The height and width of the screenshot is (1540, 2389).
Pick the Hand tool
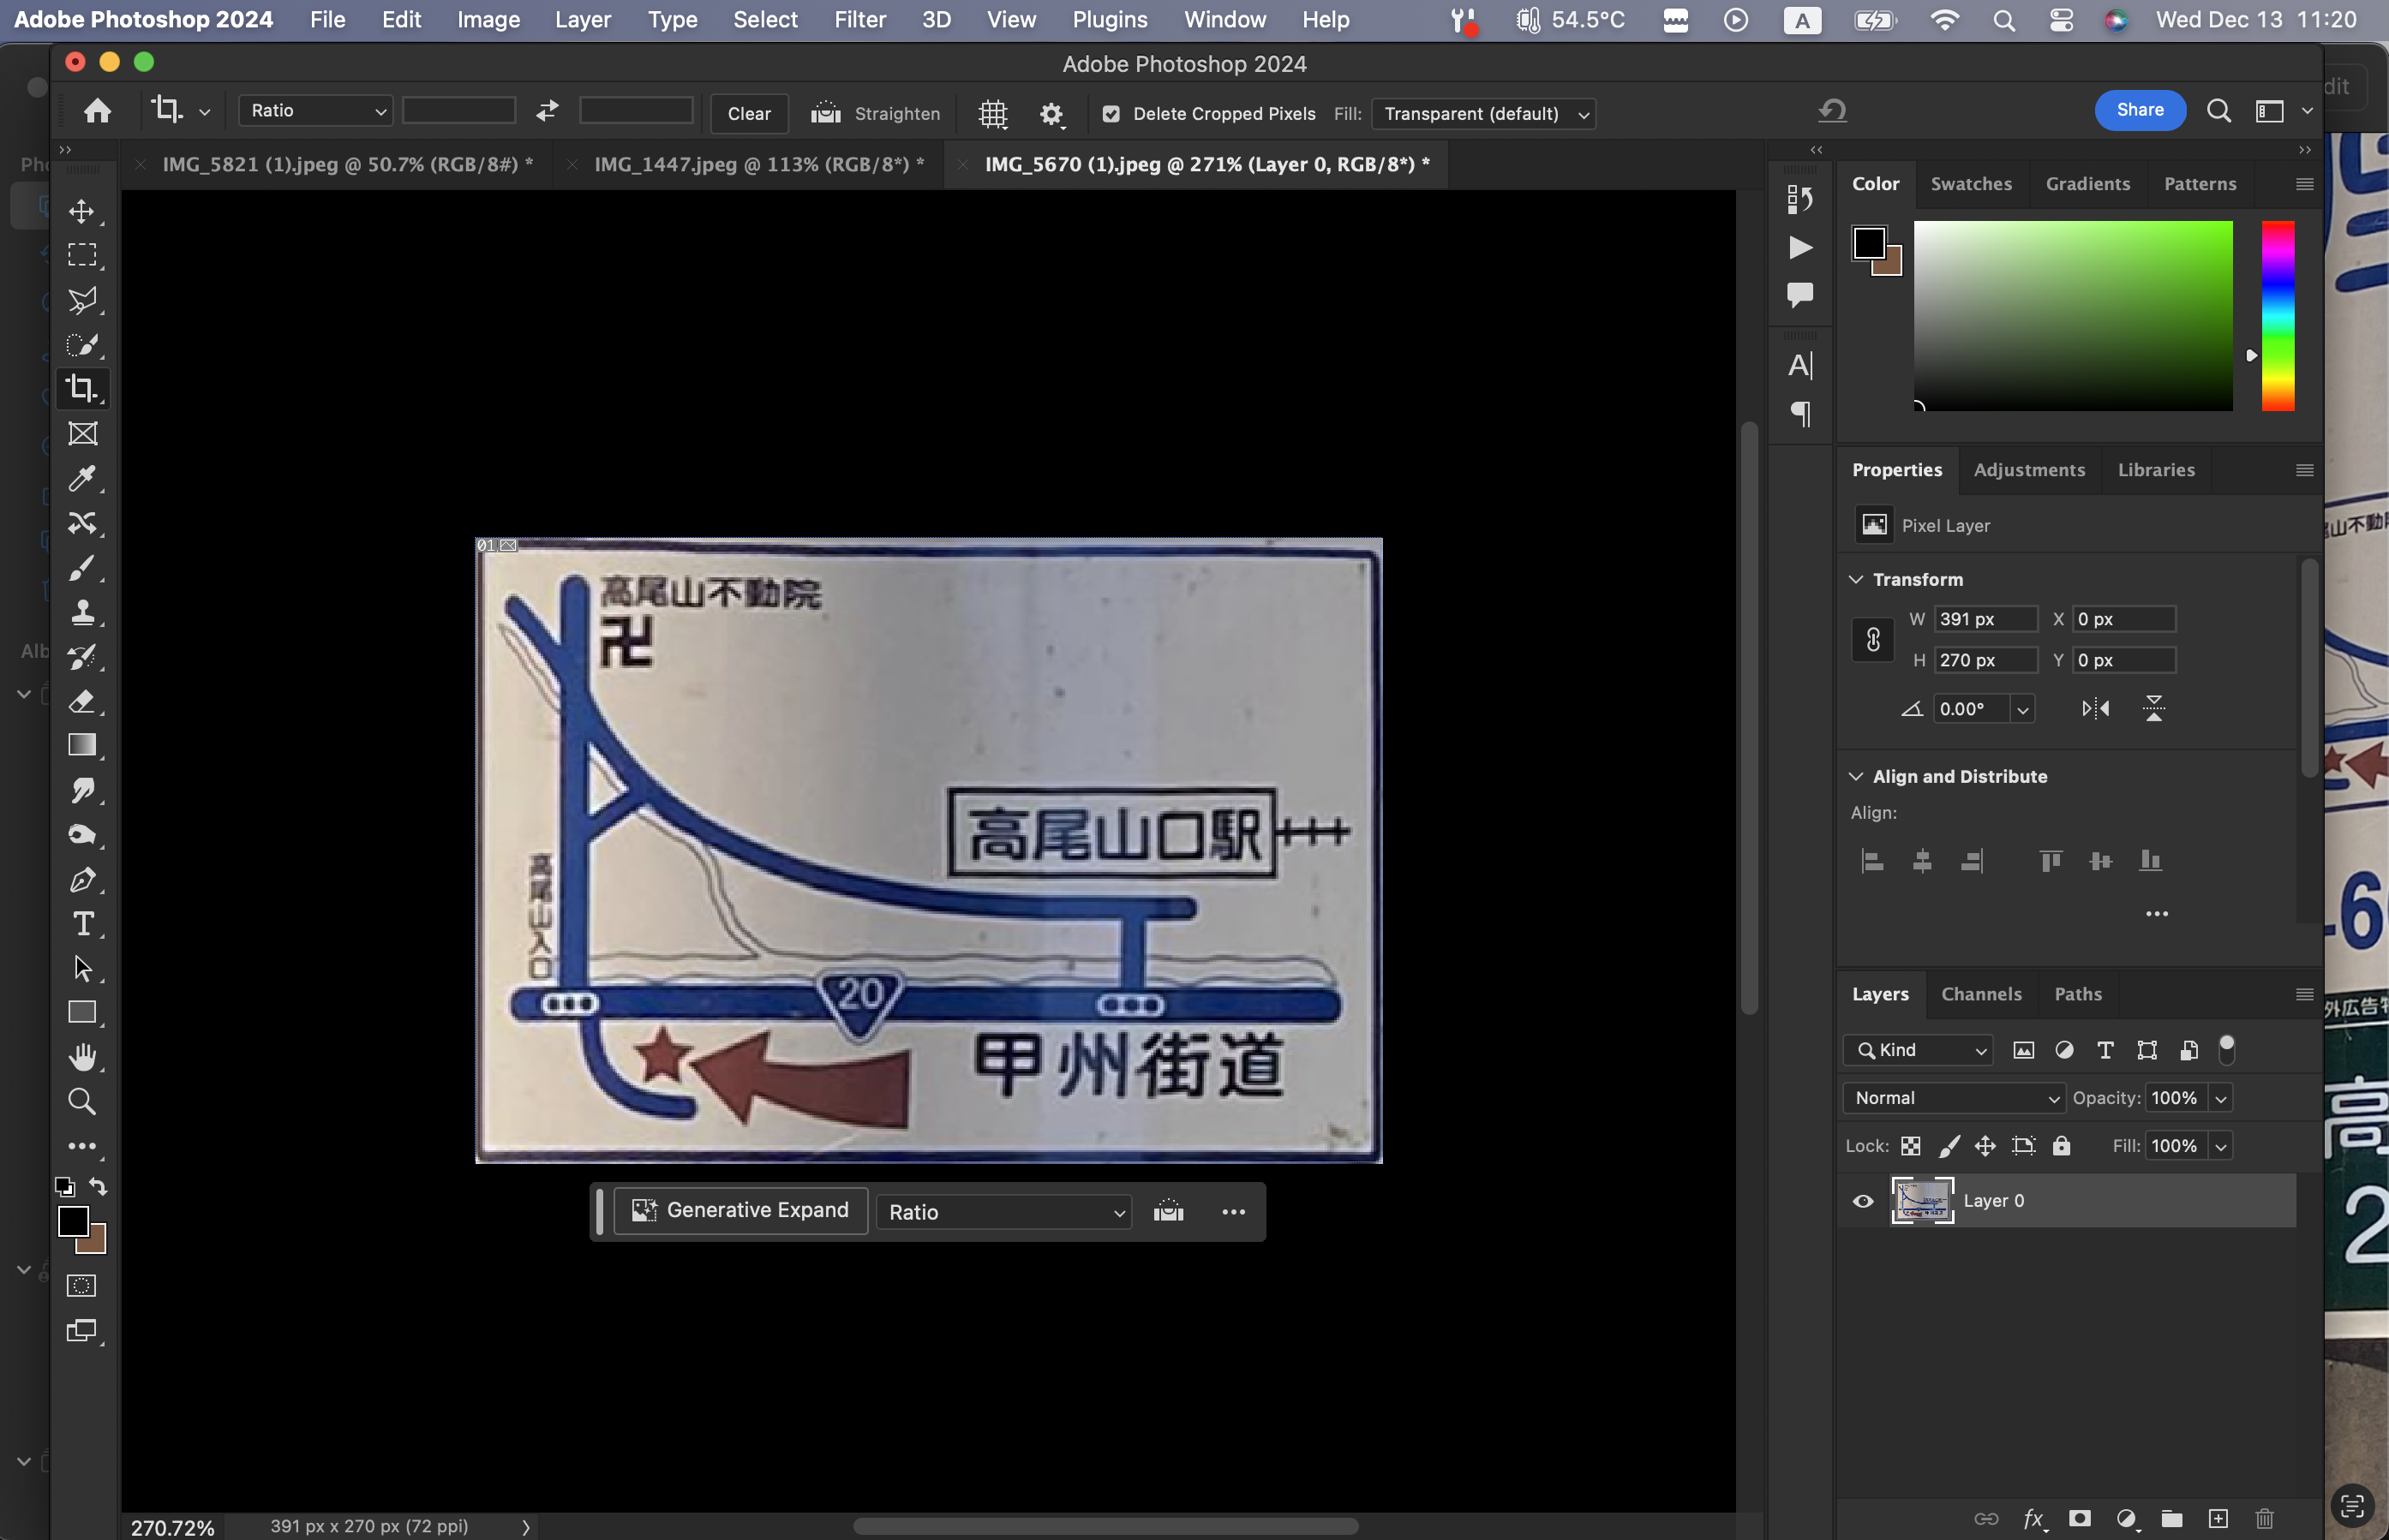click(x=82, y=1057)
